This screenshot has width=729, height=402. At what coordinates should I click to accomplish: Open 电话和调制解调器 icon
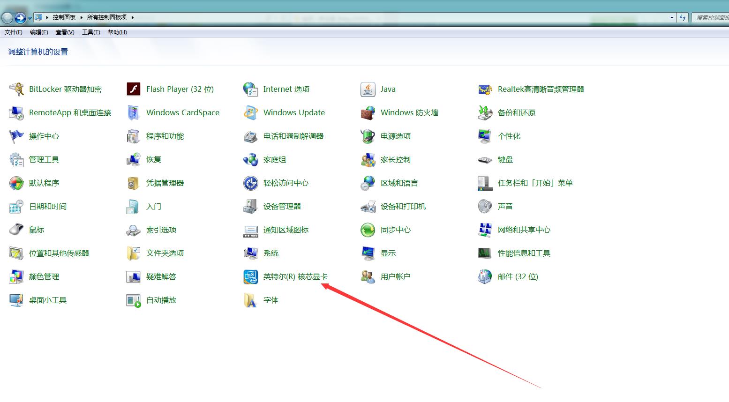pyautogui.click(x=251, y=136)
